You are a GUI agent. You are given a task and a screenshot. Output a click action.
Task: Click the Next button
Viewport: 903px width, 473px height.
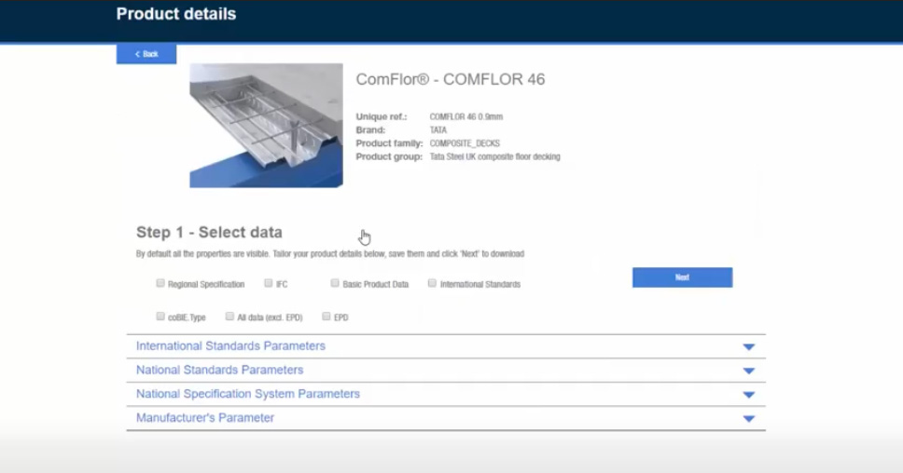pos(682,277)
